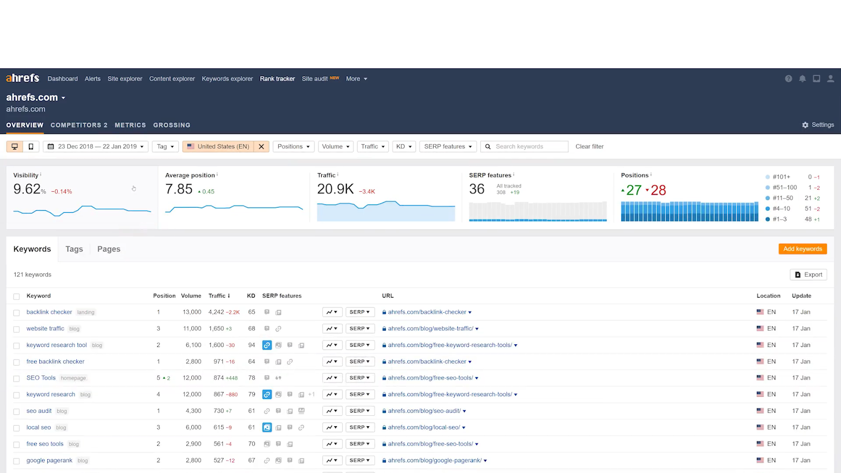This screenshot has width=841, height=473.
Task: Switch to the desktop device view
Action: click(15, 147)
